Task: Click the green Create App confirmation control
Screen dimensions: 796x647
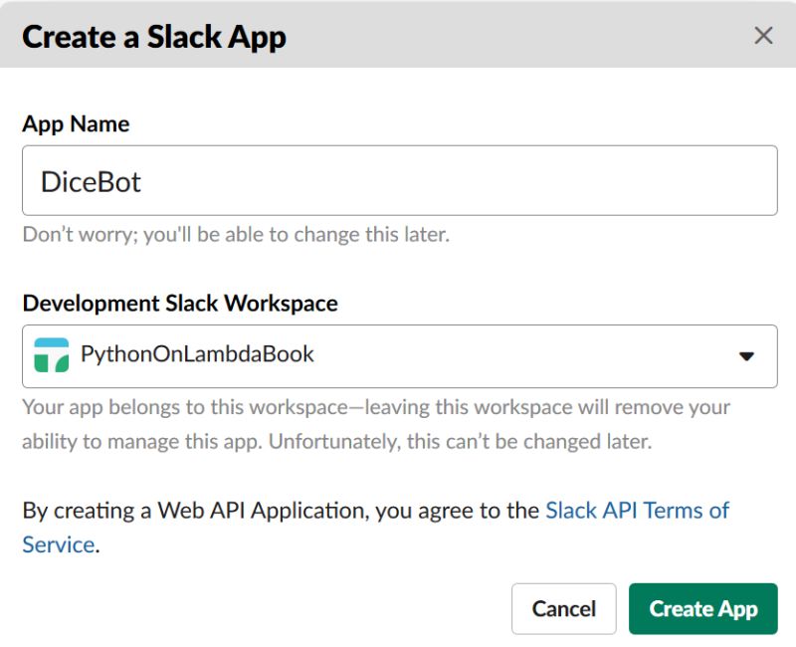Action: (x=704, y=608)
